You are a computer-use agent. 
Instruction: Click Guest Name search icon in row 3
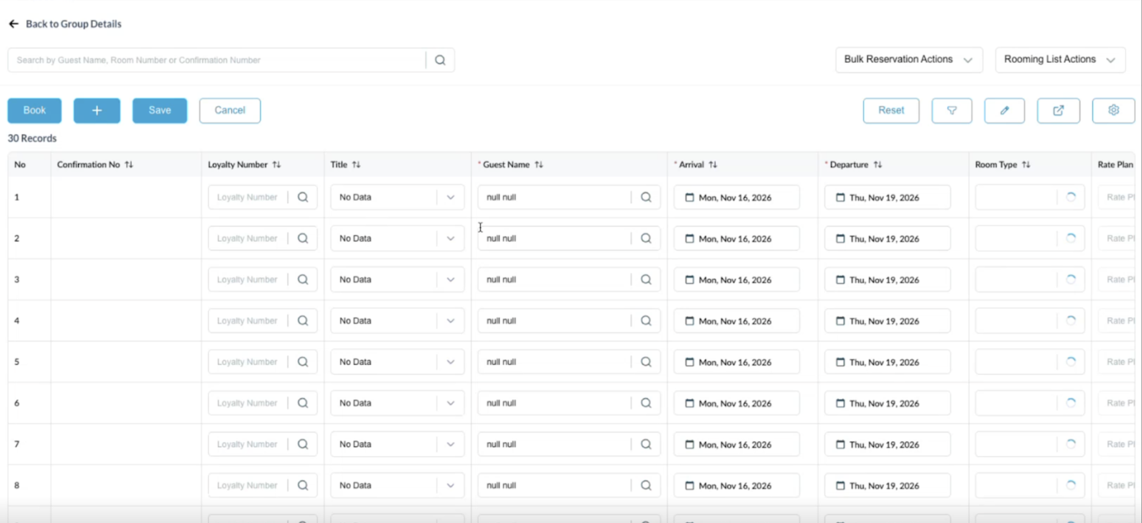tap(646, 279)
